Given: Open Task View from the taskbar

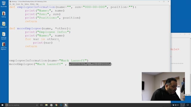Looking at the screenshot, I should 41,105.
